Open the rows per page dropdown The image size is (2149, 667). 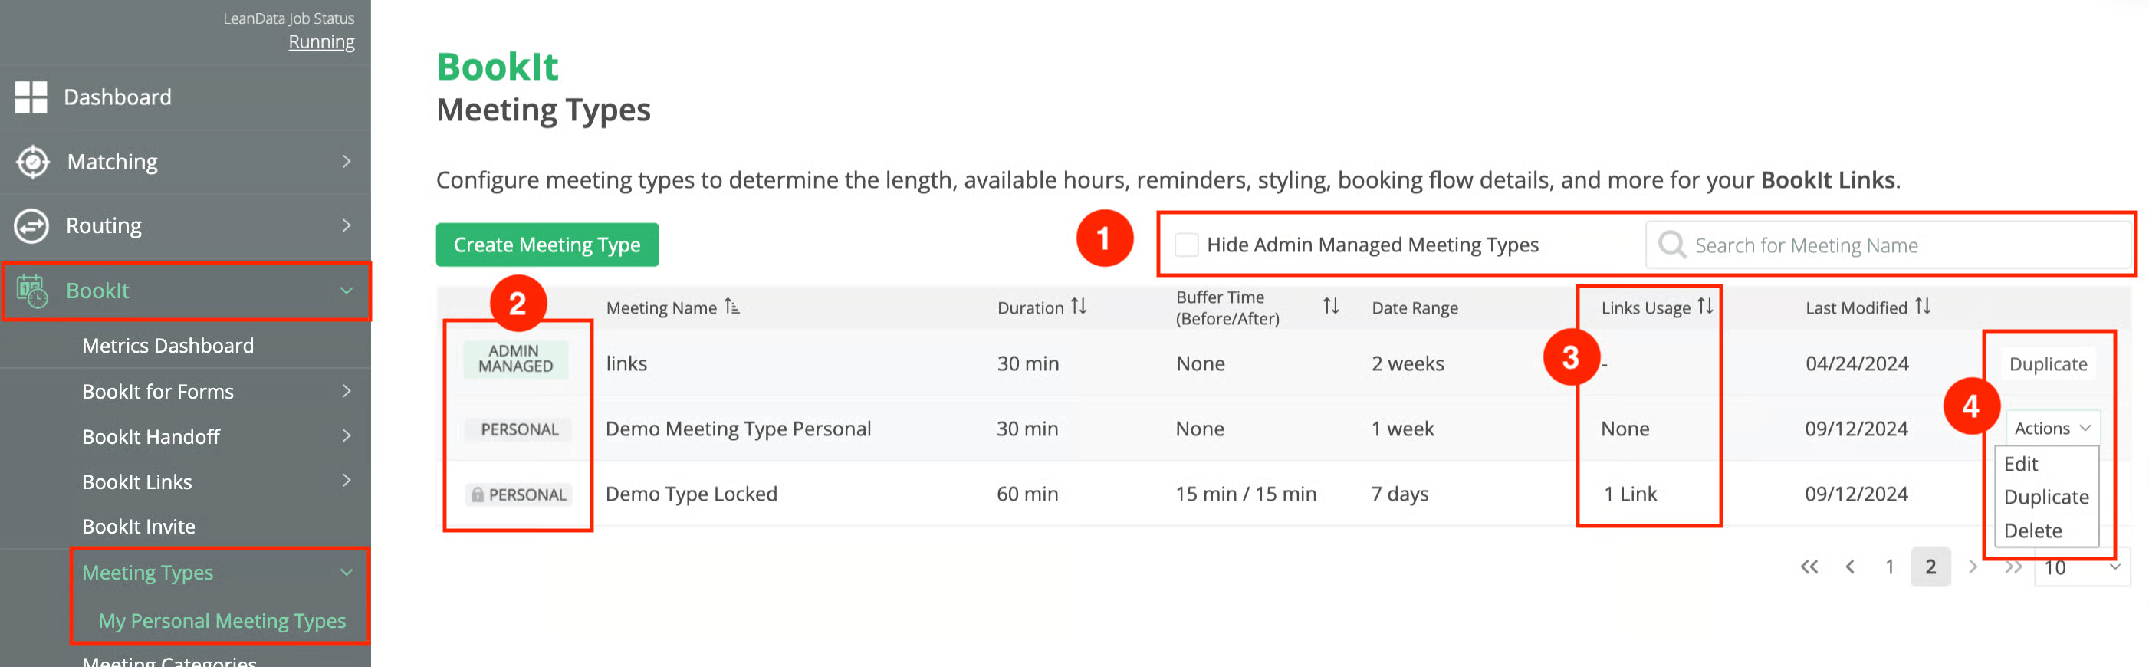[2082, 568]
